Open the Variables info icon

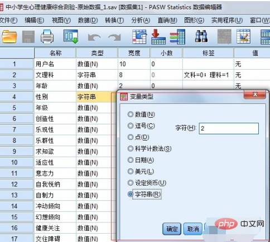click(177, 37)
